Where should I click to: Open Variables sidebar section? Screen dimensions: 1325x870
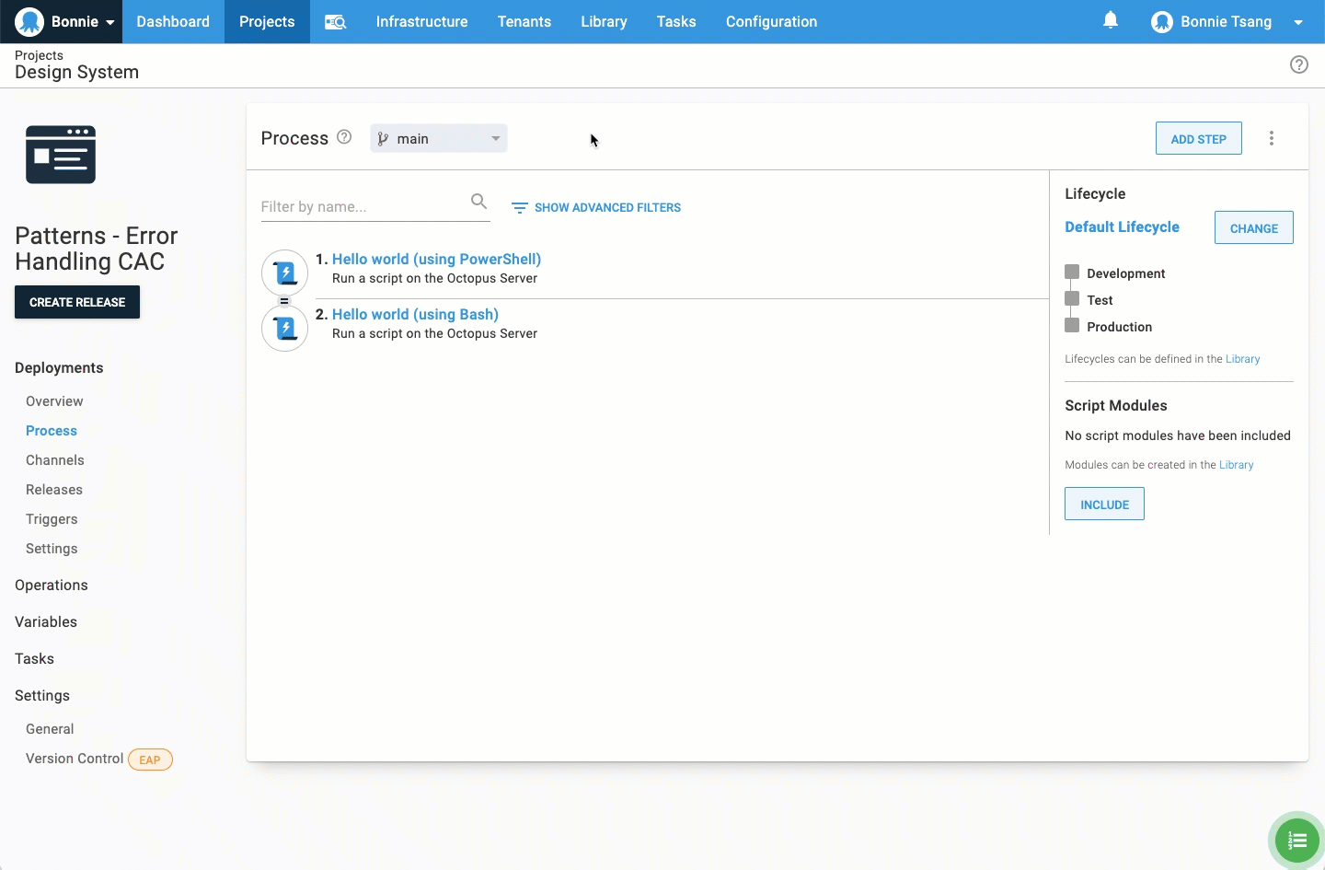tap(46, 622)
